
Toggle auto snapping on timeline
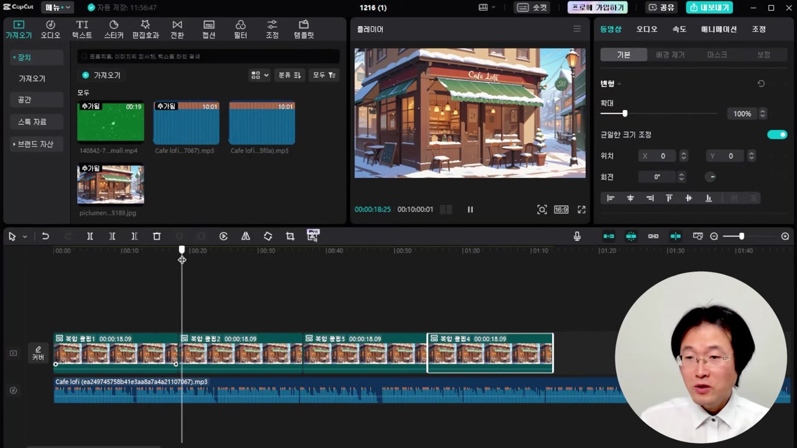[631, 236]
